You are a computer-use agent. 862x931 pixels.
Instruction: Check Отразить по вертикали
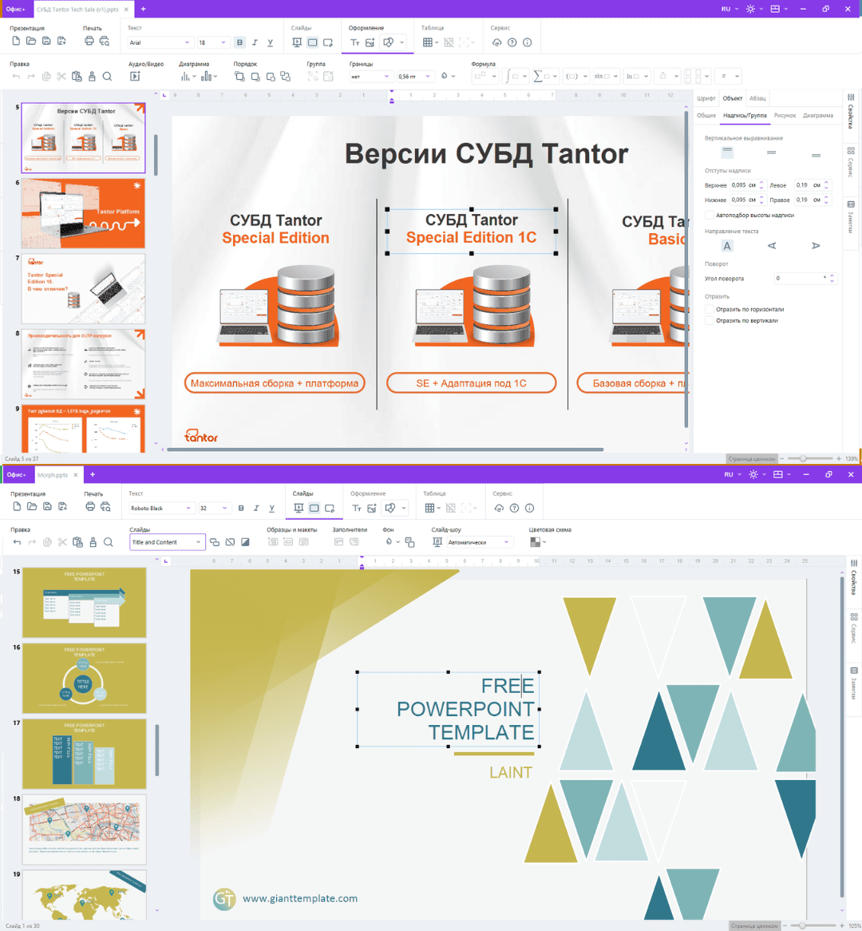click(710, 320)
